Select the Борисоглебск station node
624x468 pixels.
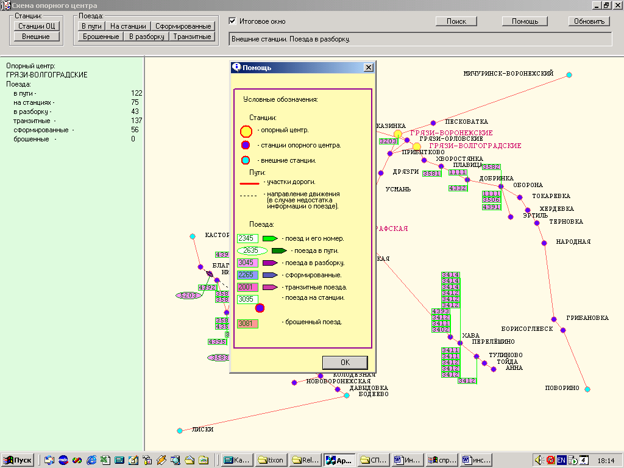(562, 330)
